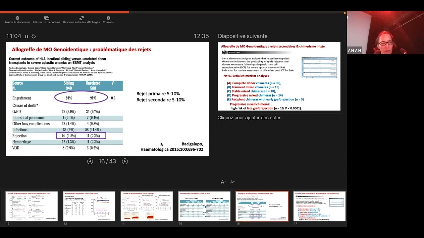Click the clock reading 12:35
This screenshot has width=424, height=238.
pos(201,36)
